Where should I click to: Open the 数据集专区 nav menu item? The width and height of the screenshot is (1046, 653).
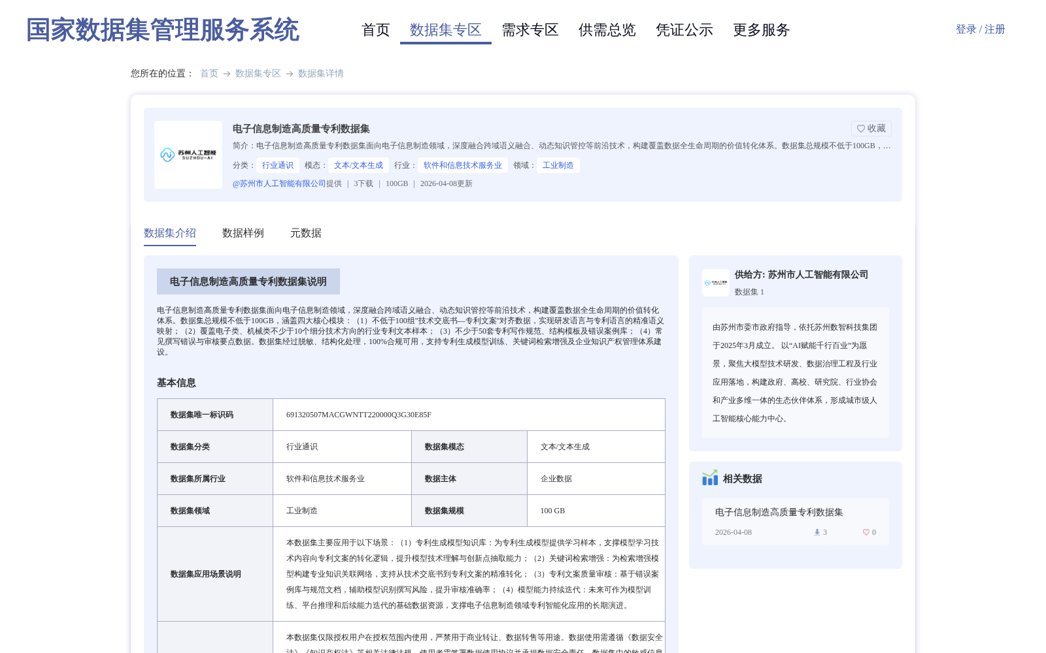click(x=446, y=30)
